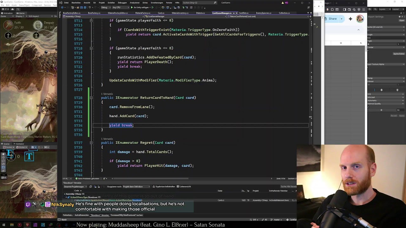This screenshot has width=406, height=228.
Task: Click the 1 Verweis link above Regret
Action: pos(107,139)
